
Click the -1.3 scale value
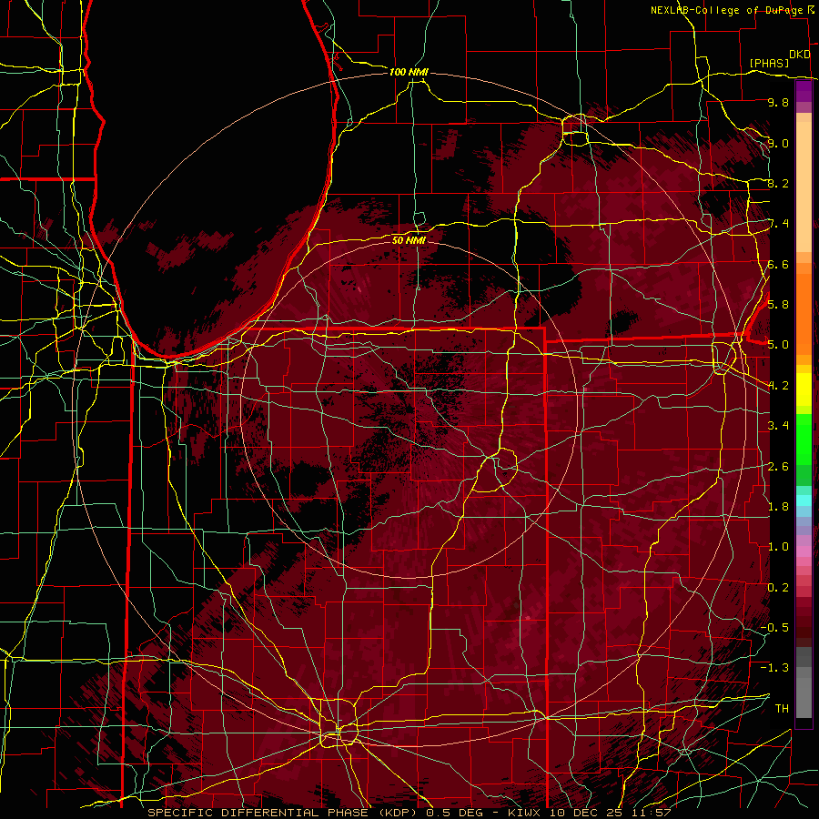click(774, 668)
